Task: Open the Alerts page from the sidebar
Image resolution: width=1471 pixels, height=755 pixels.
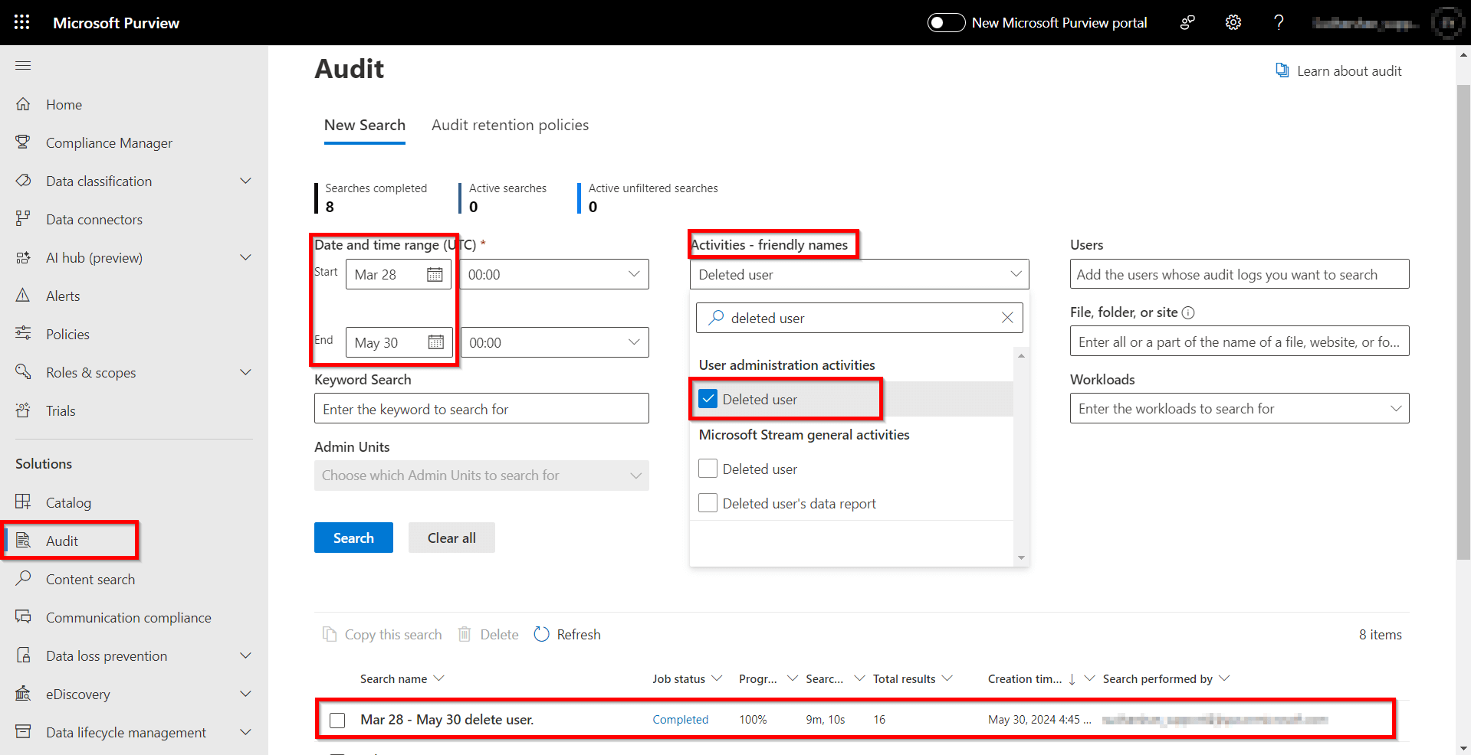Action: (63, 296)
